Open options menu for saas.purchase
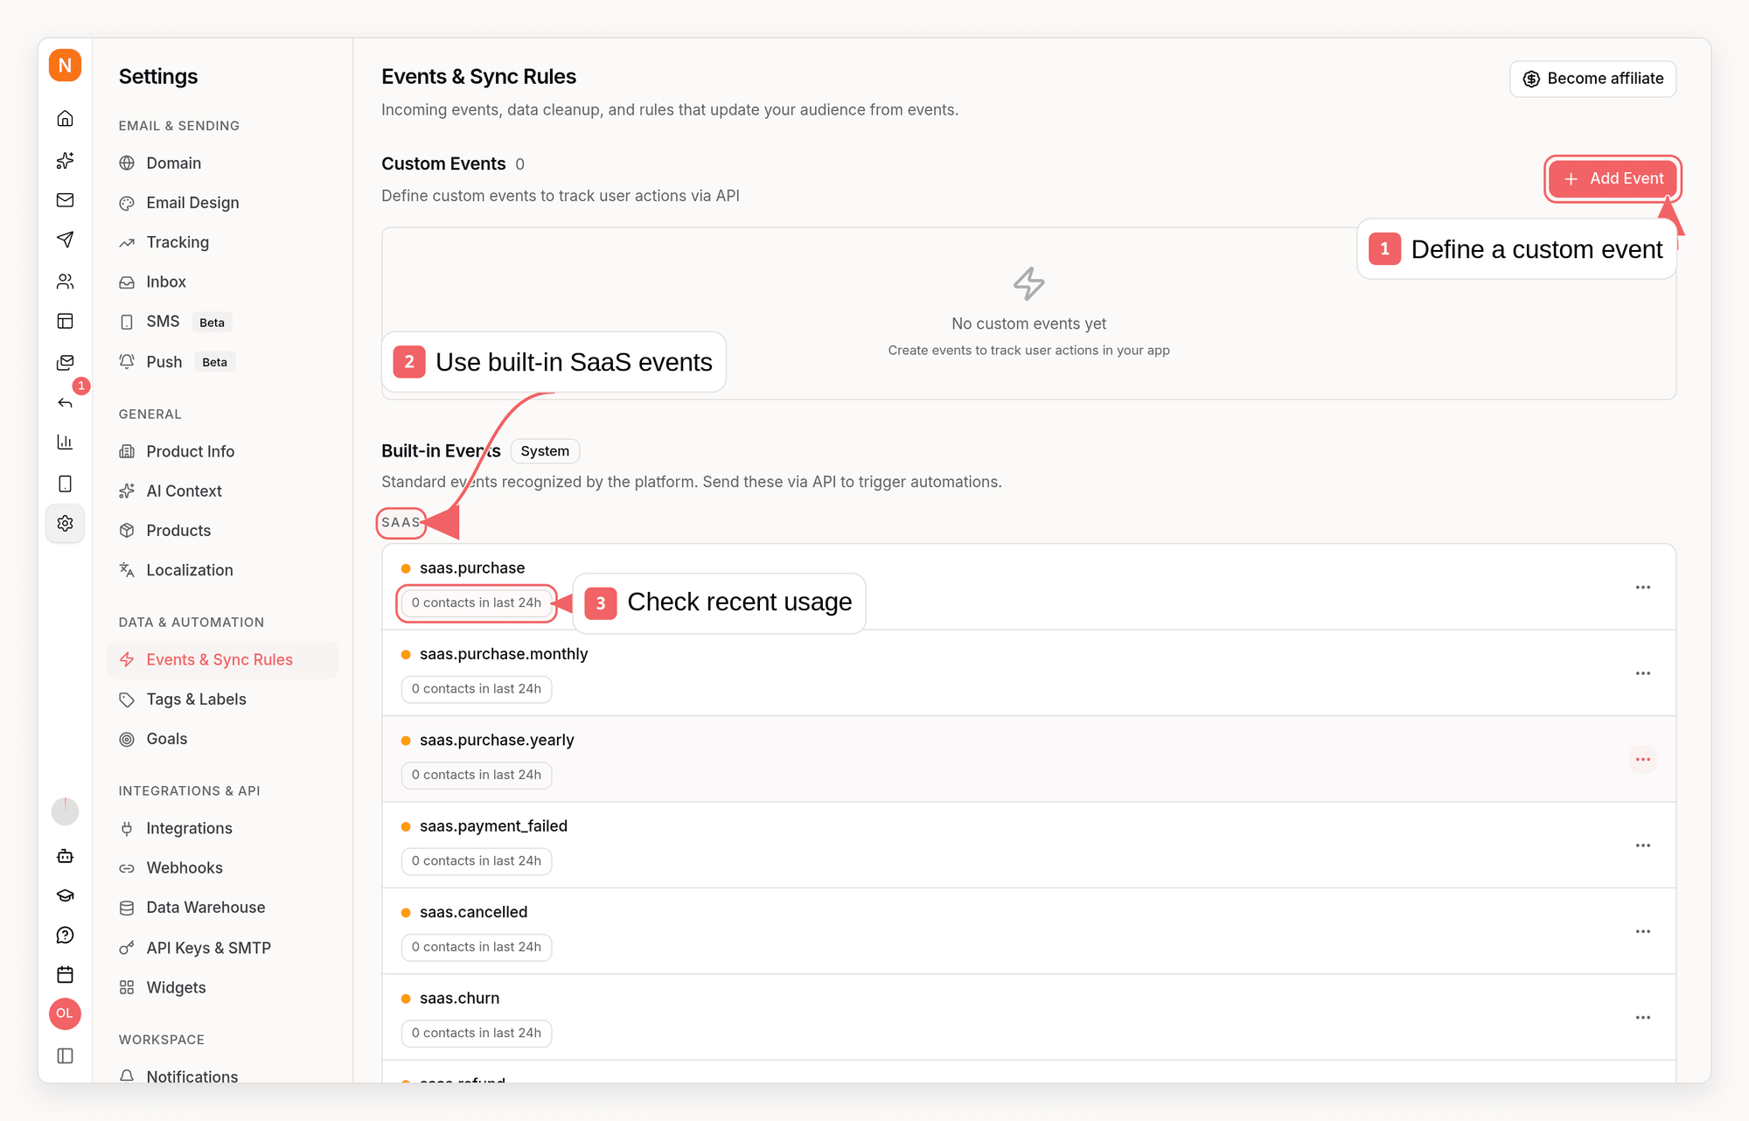The height and width of the screenshot is (1121, 1749). (1643, 588)
